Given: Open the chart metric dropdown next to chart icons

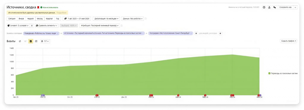Looking at the screenshot, I should tap(45, 41).
